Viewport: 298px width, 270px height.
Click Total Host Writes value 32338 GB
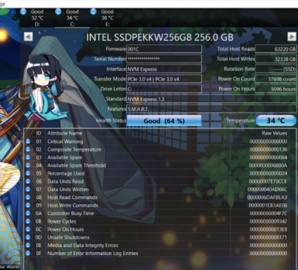pos(276,59)
